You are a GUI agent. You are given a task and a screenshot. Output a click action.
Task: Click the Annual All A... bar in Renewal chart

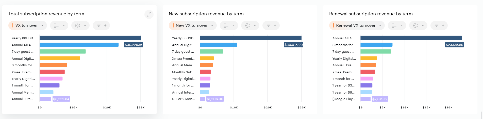pos(411,38)
